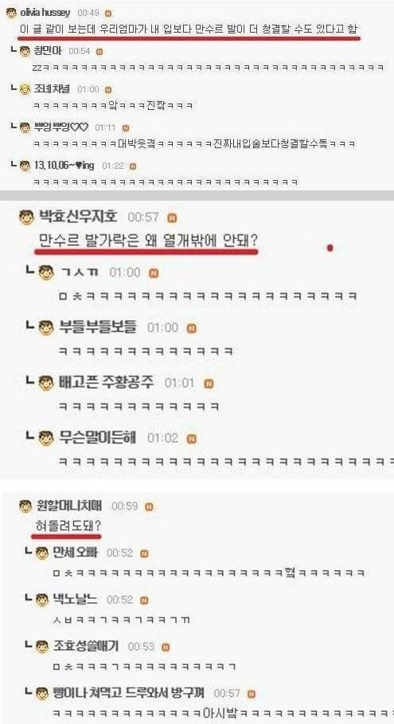Click avatar icon of 만세 오빠
Image resolution: width=394 pixels, height=724 pixels.
tap(42, 553)
